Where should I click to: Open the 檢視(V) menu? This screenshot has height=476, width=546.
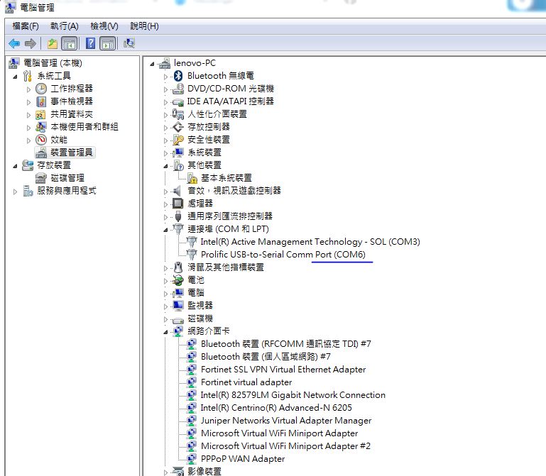pyautogui.click(x=104, y=26)
